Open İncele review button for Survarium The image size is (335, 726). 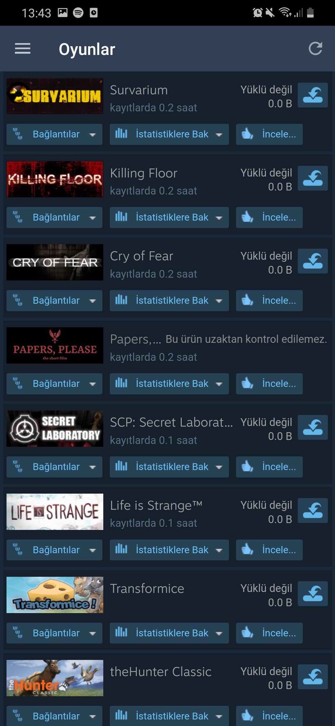(269, 134)
